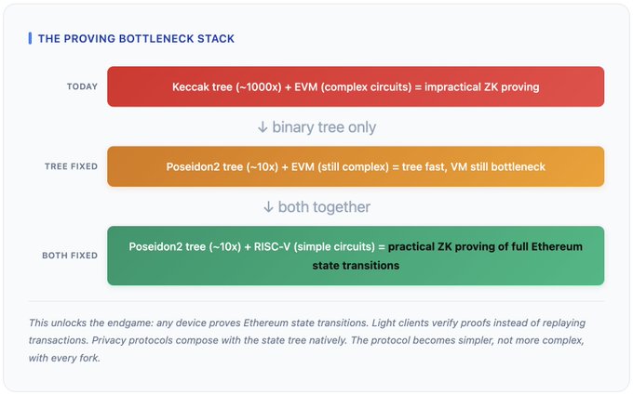Click "state transitions" in the highlighted green text
633x395 pixels.
(356, 265)
